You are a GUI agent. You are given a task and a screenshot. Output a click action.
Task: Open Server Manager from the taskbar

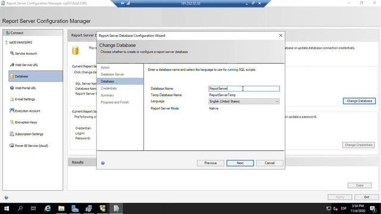pos(75,209)
